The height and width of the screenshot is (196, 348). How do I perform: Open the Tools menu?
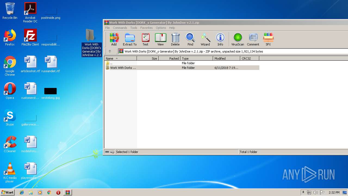pos(134,28)
